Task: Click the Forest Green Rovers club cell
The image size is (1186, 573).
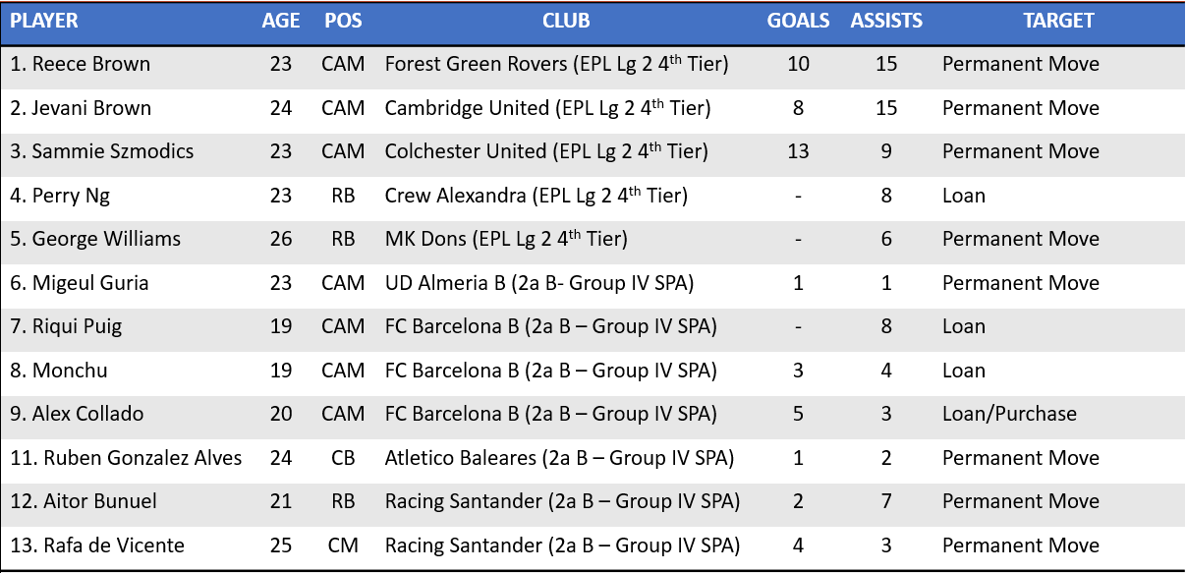Action: (556, 64)
